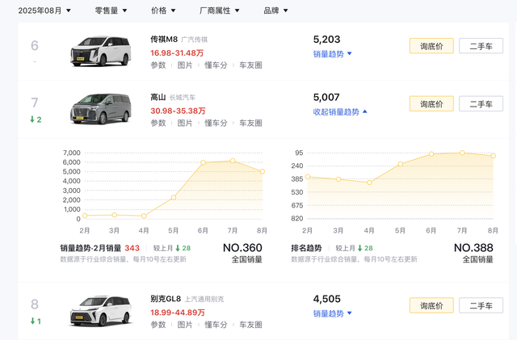Click the NO.388 national sales rank
This screenshot has width=517, height=340.
pos(473,248)
